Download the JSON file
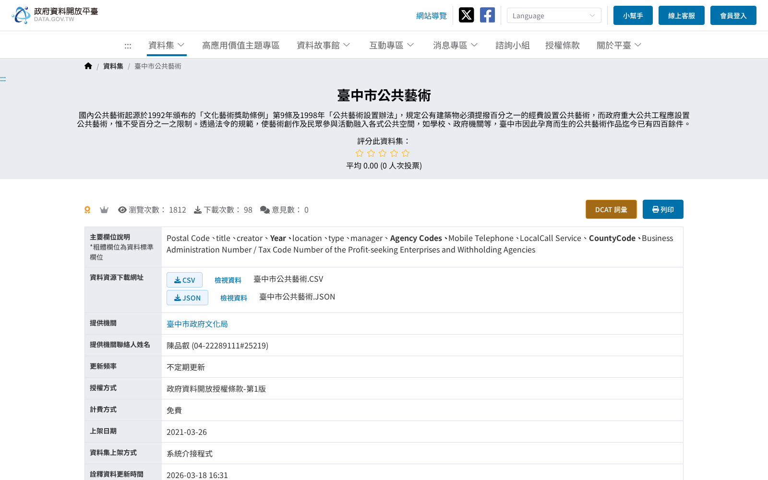The width and height of the screenshot is (768, 480). tap(187, 298)
